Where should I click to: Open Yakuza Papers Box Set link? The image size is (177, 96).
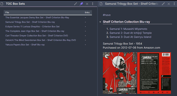[x=25, y=45]
